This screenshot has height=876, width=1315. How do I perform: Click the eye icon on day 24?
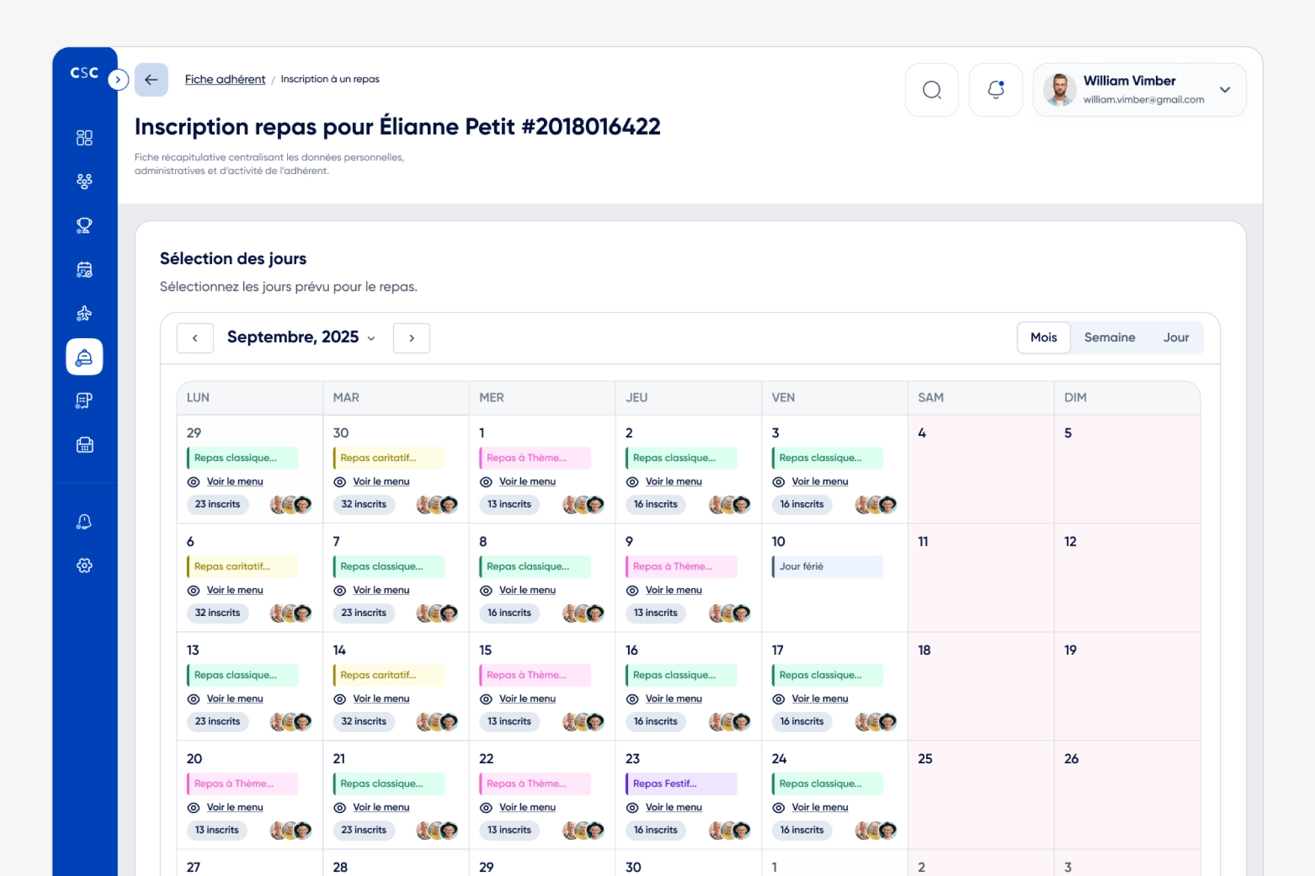pyautogui.click(x=778, y=807)
